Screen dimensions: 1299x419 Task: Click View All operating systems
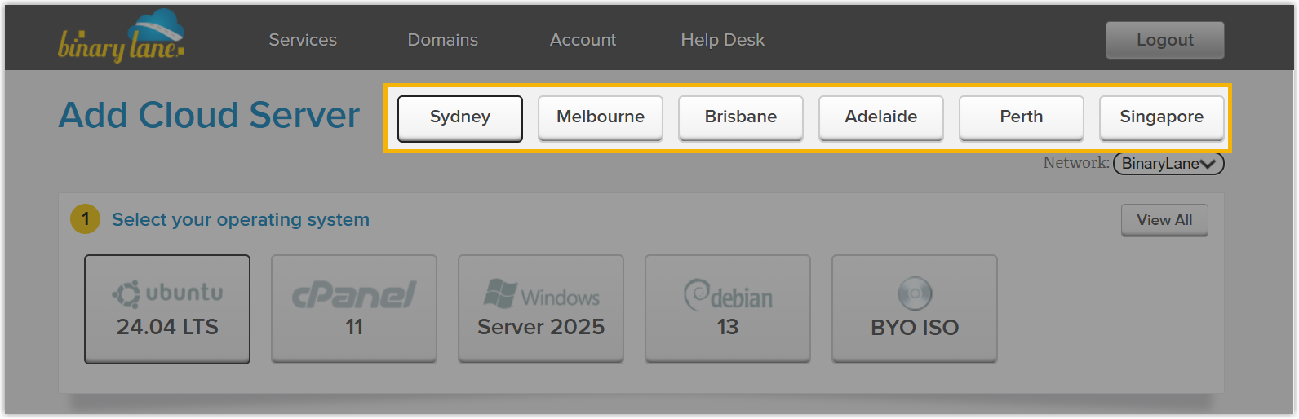(1164, 220)
